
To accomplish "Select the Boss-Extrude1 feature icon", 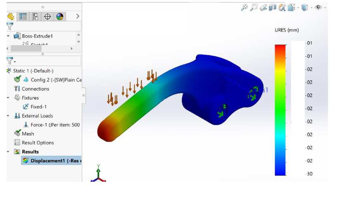I will [x=17, y=36].
